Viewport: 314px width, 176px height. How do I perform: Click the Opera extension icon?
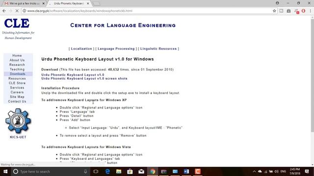click(x=303, y=11)
